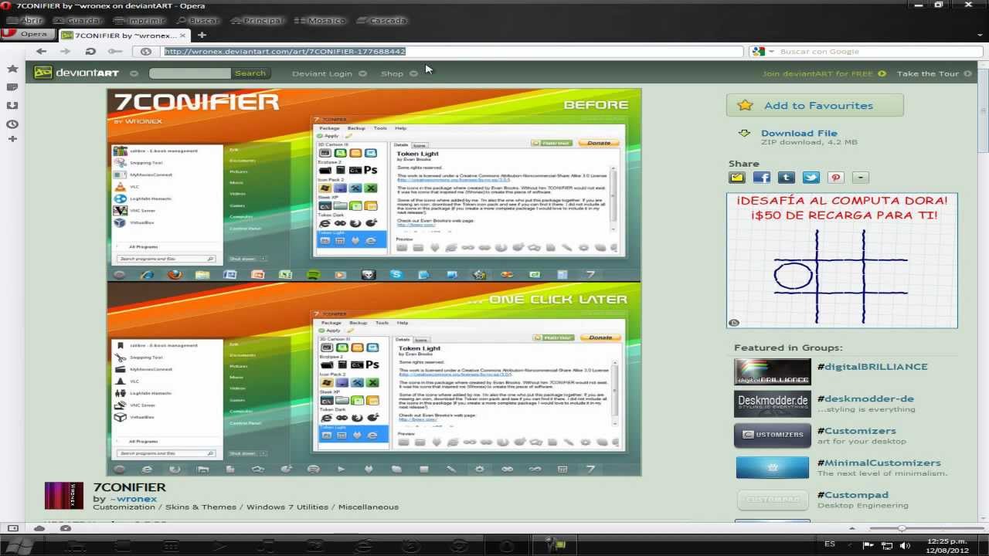The height and width of the screenshot is (556, 989).
Task: Open the #Customizers group link
Action: click(857, 431)
